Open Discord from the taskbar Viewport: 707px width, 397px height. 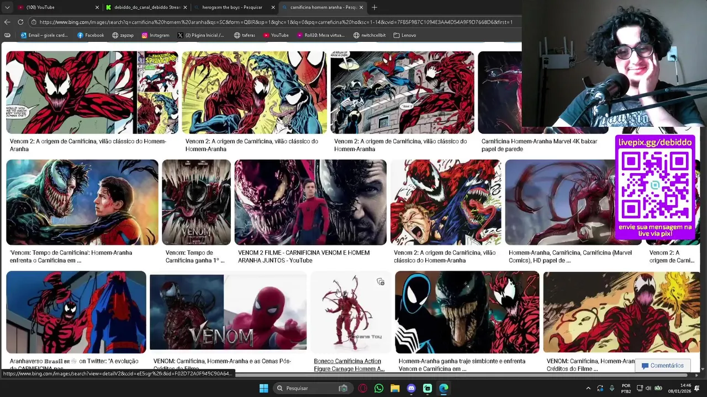point(411,388)
